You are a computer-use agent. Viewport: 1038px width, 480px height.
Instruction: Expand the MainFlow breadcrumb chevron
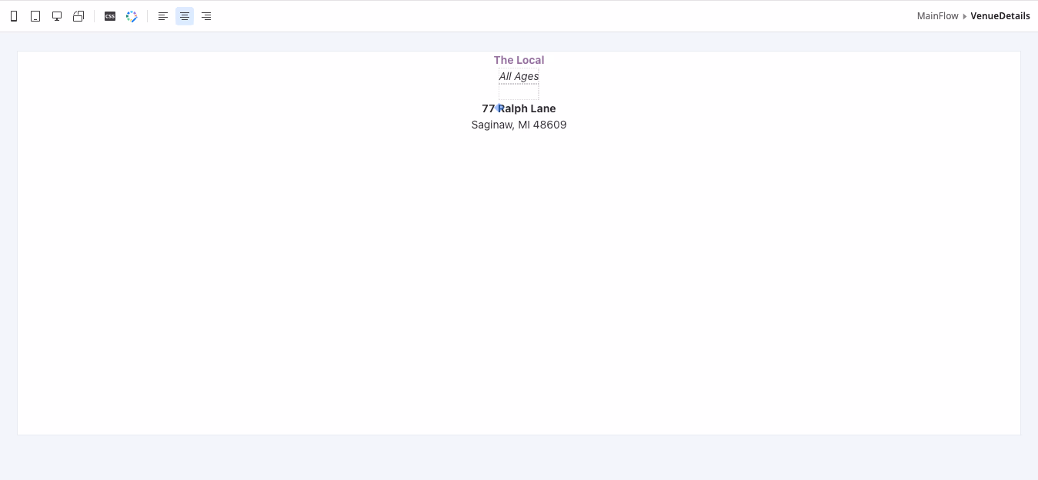coord(964,15)
